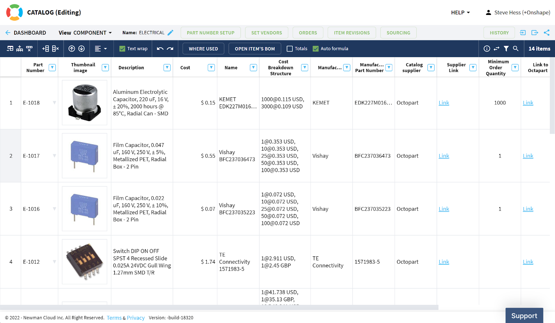Open the HELP menu

click(x=460, y=12)
